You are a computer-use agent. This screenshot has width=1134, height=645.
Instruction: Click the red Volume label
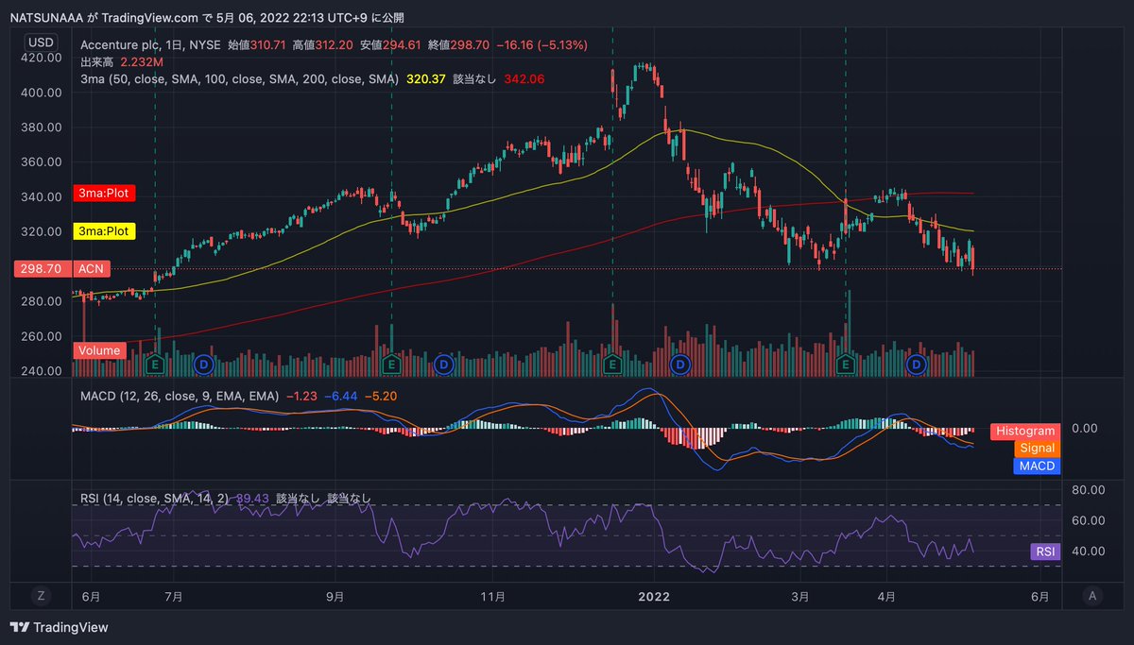(99, 350)
